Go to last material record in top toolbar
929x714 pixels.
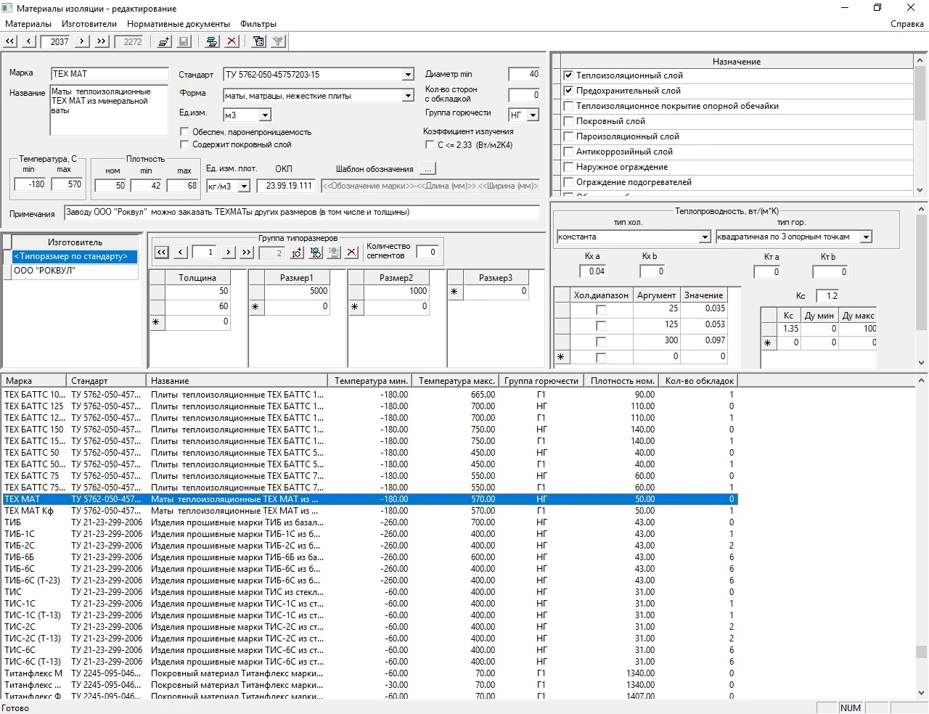click(102, 41)
